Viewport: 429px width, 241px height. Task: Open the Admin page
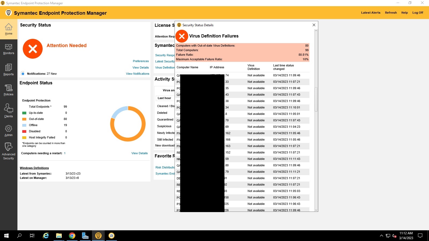(9, 131)
